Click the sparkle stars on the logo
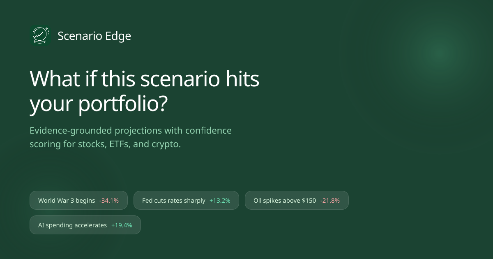 [47, 30]
